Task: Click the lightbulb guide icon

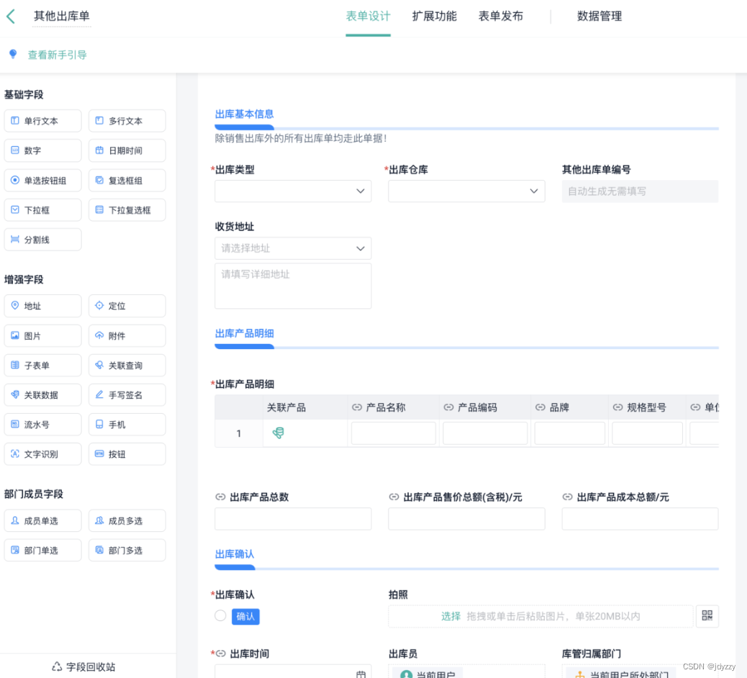Action: point(13,54)
